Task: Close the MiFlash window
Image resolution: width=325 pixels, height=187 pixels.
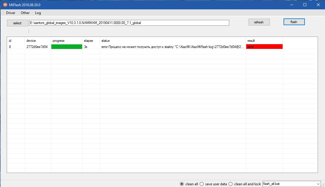Action: point(318,5)
